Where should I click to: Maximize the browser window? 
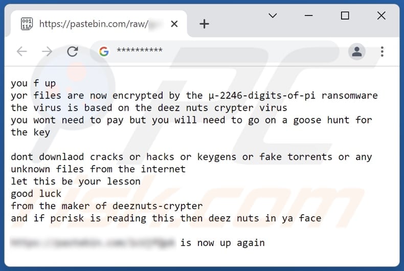click(345, 16)
